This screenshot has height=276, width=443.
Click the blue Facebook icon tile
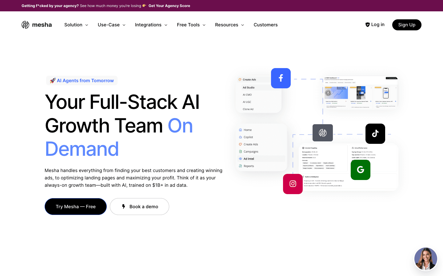coord(281,78)
